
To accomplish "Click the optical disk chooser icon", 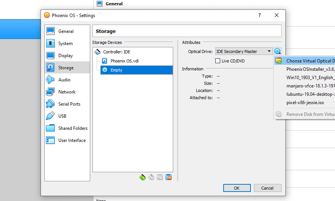I will pos(277,51).
